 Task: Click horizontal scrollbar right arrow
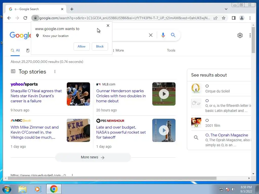(249, 178)
